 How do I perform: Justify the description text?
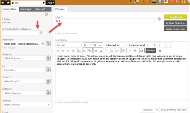(x=73, y=51)
